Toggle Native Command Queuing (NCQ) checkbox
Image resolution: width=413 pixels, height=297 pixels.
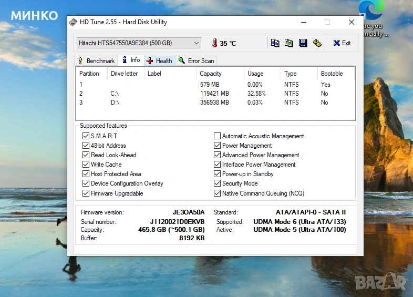(217, 193)
